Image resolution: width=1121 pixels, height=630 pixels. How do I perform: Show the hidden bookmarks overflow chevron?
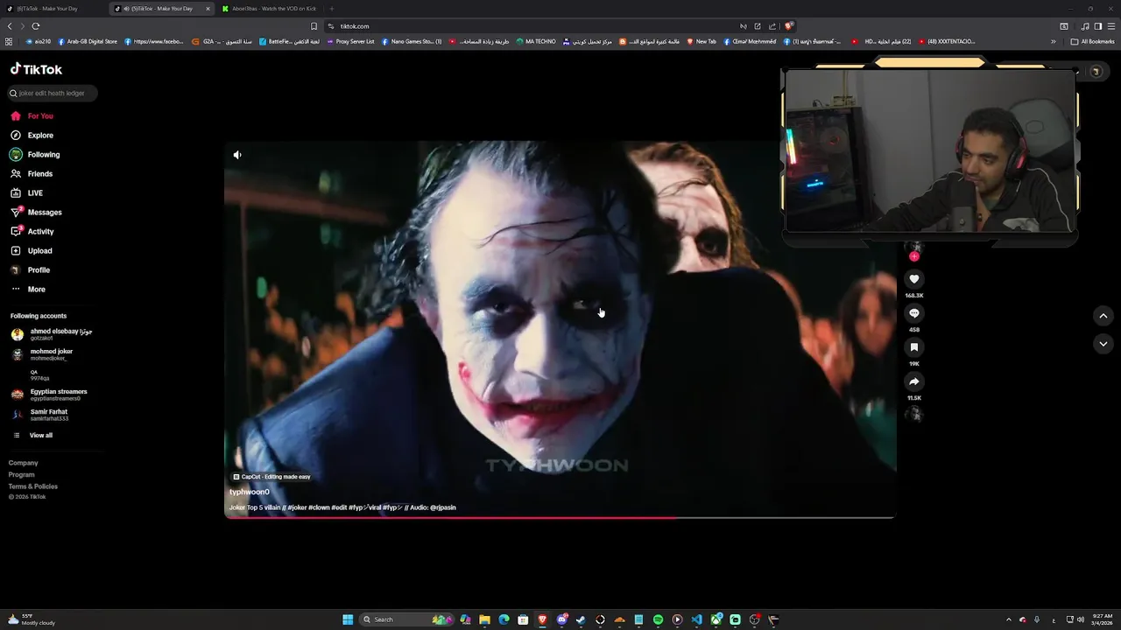(1054, 41)
